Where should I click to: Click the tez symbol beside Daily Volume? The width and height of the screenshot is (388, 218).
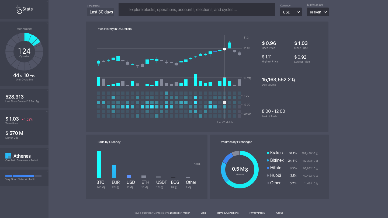293,80
